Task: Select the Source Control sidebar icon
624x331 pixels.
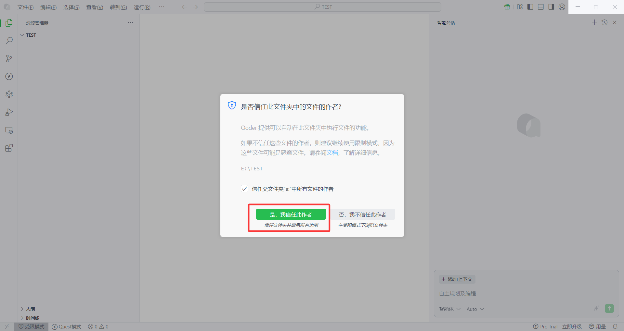Action: pos(9,58)
